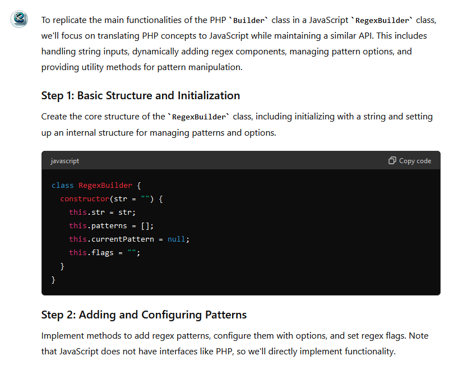
Task: Click the this.patterns code line
Action: coord(111,225)
